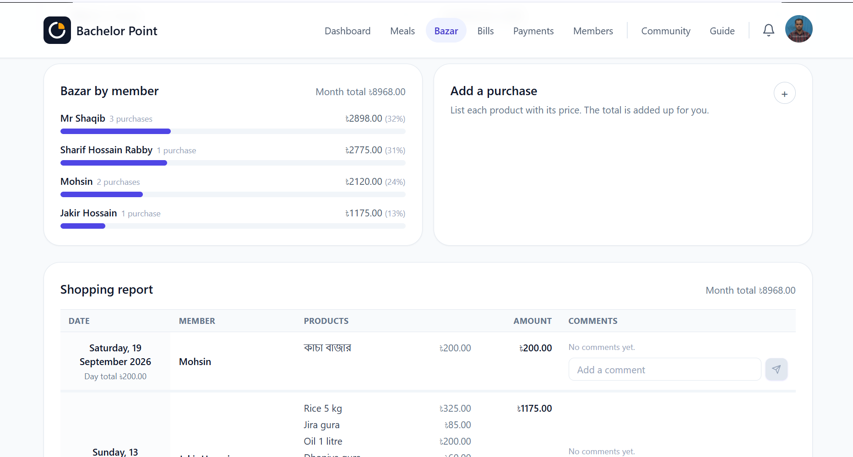853x457 pixels.
Task: Click the Shopping report heading
Action: (x=107, y=290)
